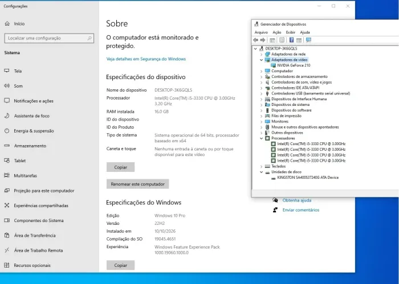Expand the Monitores node
399x284 pixels.
pos(261,122)
